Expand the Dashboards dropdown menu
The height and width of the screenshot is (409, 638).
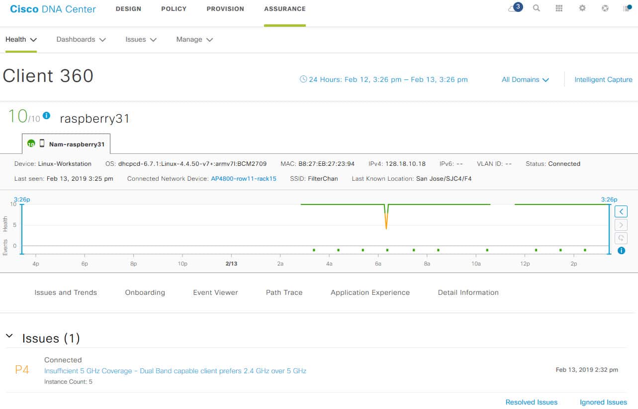[x=81, y=40]
